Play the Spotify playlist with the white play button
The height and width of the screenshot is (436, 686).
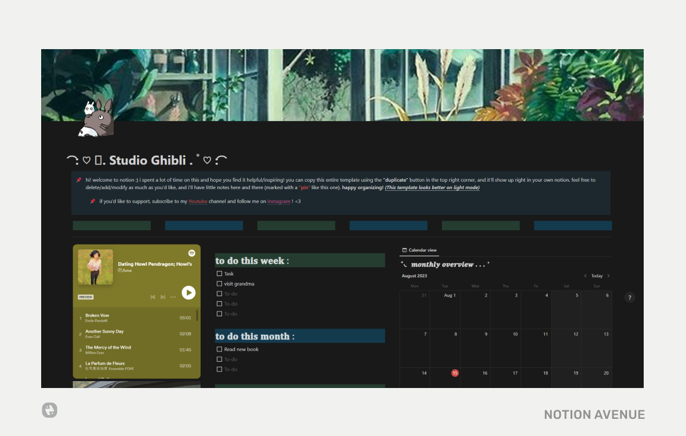point(189,293)
